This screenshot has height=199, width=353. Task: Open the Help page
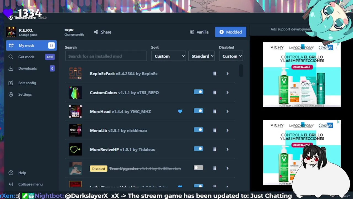[x=31, y=173]
